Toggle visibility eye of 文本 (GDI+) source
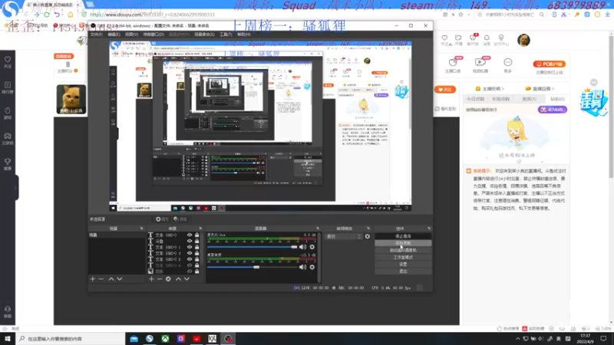The height and width of the screenshot is (345, 614). [x=190, y=235]
